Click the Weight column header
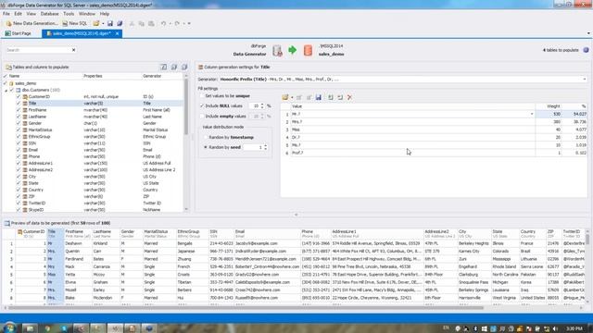Image resolution: width=593 pixels, height=333 pixels. [549, 106]
